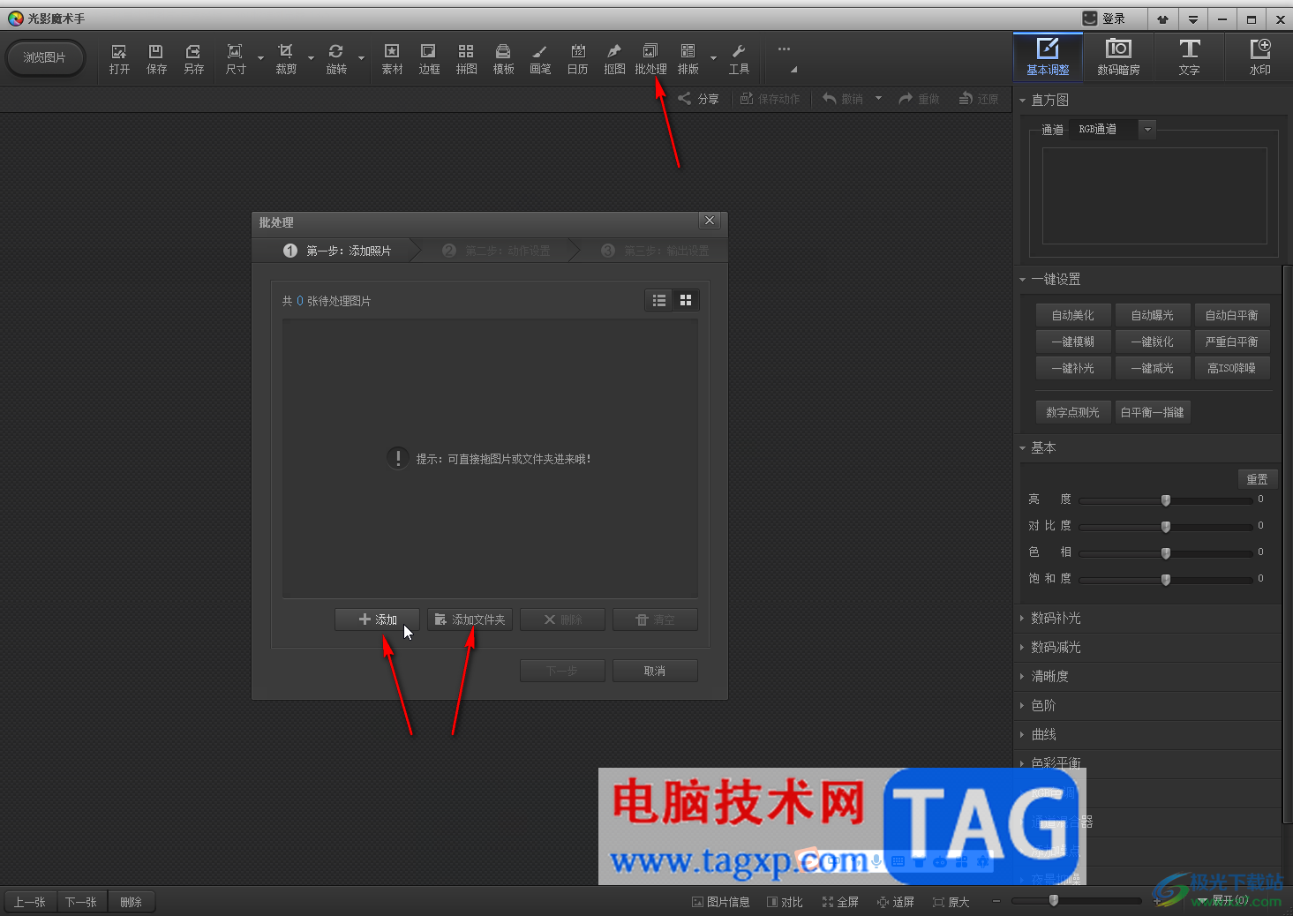Click the 保存 save icon
Image resolution: width=1293 pixels, height=916 pixels.
click(156, 59)
